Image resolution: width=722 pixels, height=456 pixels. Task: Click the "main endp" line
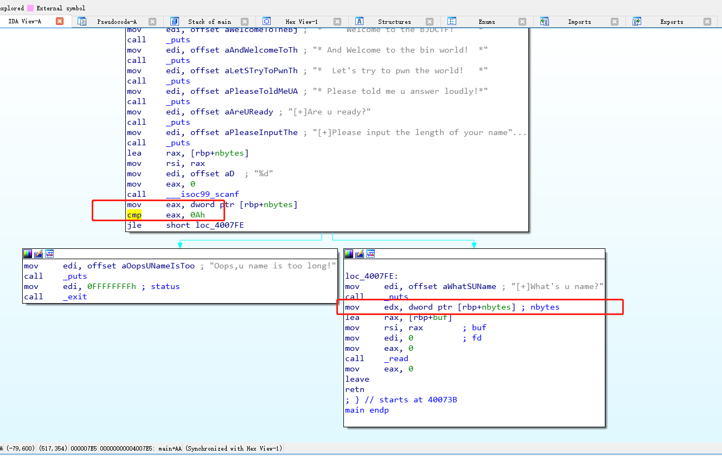[367, 410]
